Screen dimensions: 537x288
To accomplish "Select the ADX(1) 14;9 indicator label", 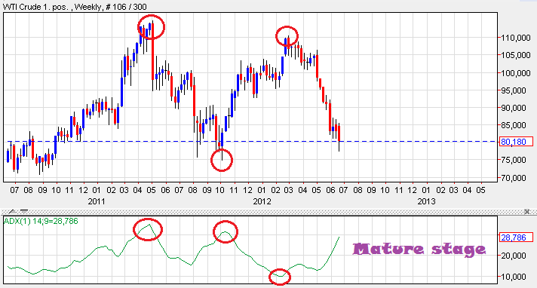I will [41, 221].
